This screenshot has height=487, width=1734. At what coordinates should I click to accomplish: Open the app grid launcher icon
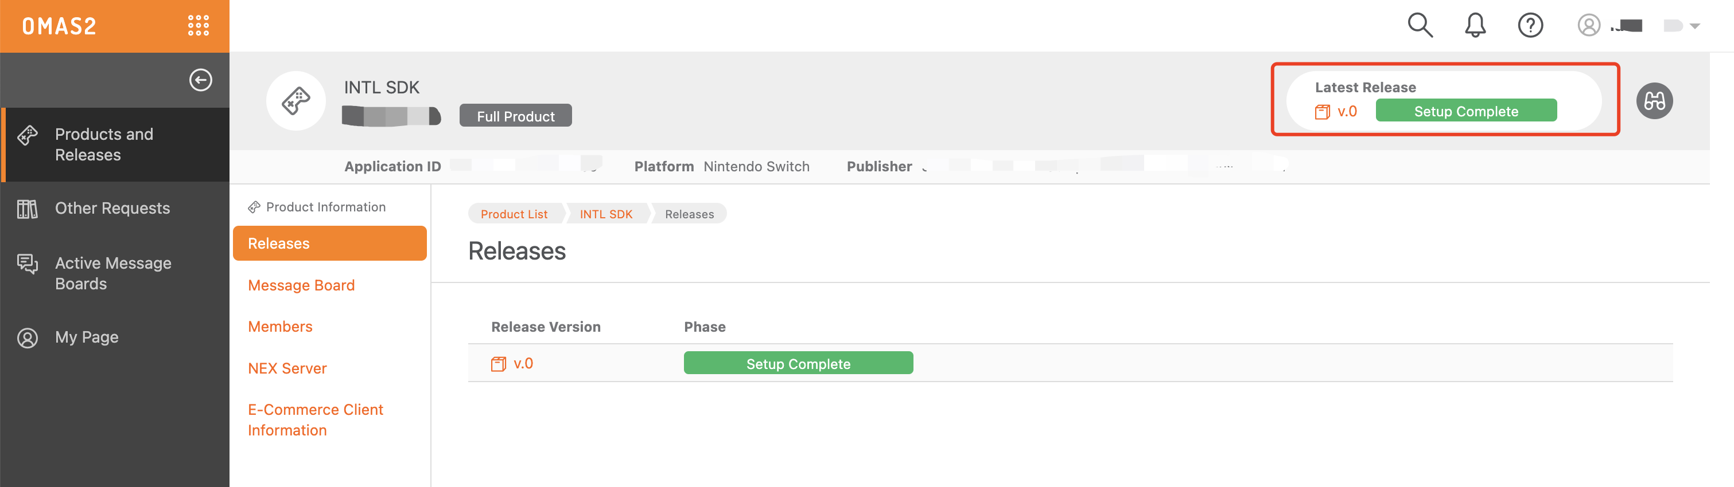click(198, 26)
